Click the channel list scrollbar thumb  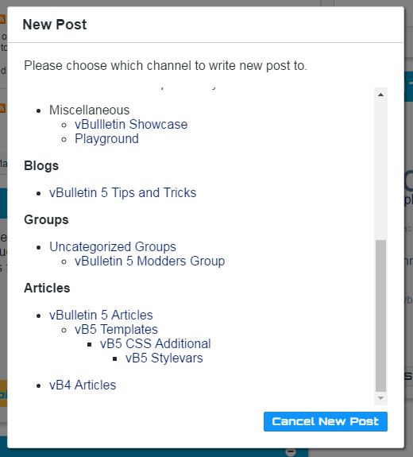[380, 316]
